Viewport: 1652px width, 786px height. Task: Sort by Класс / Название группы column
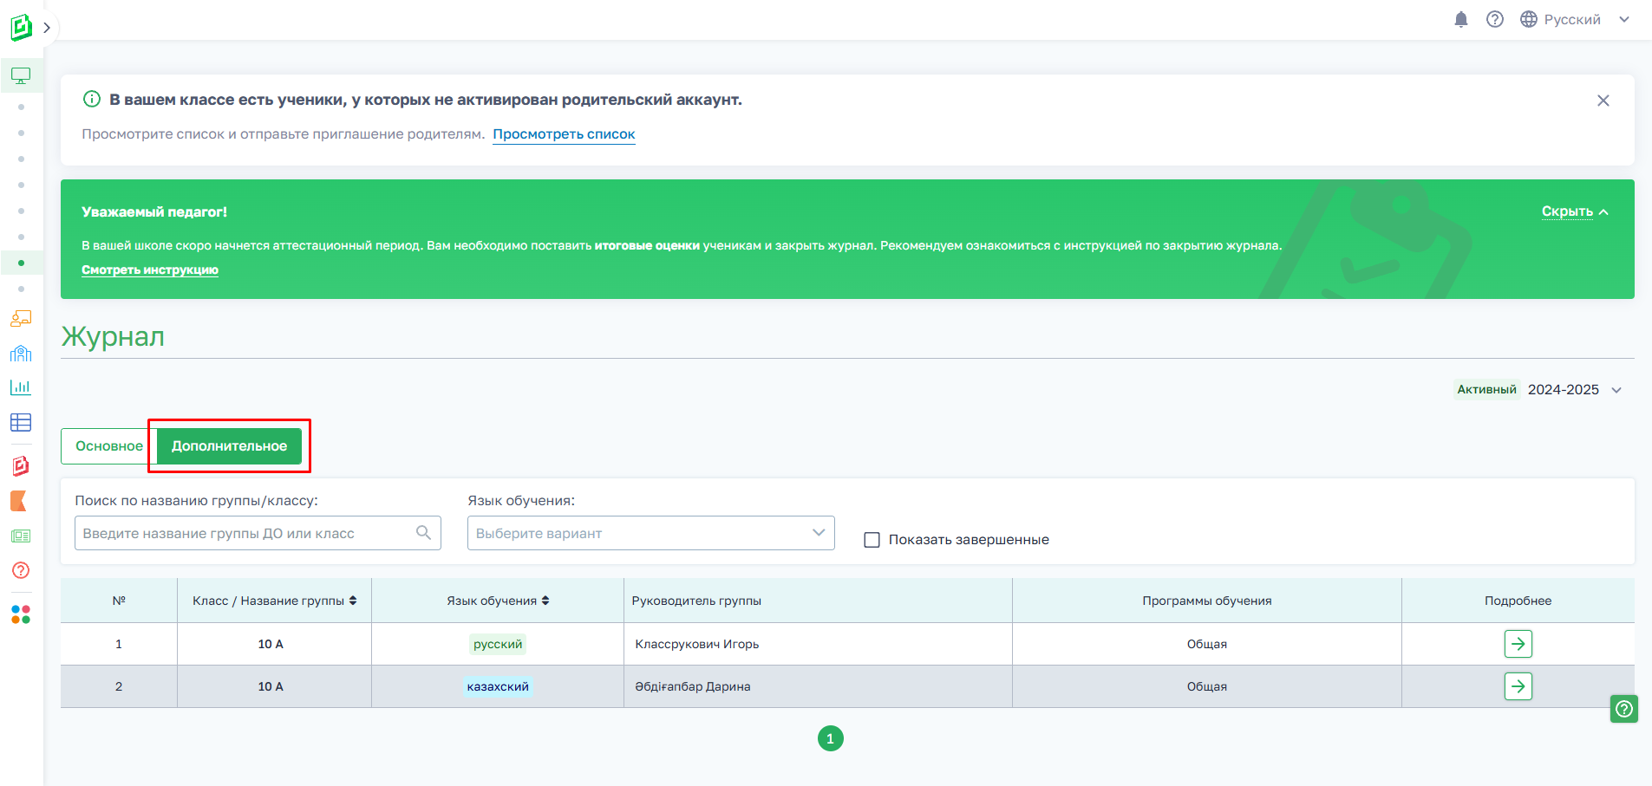click(353, 601)
